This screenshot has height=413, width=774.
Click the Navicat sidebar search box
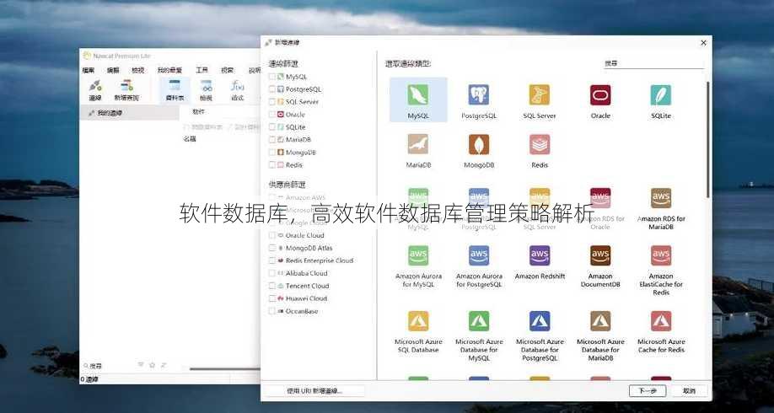pos(109,366)
